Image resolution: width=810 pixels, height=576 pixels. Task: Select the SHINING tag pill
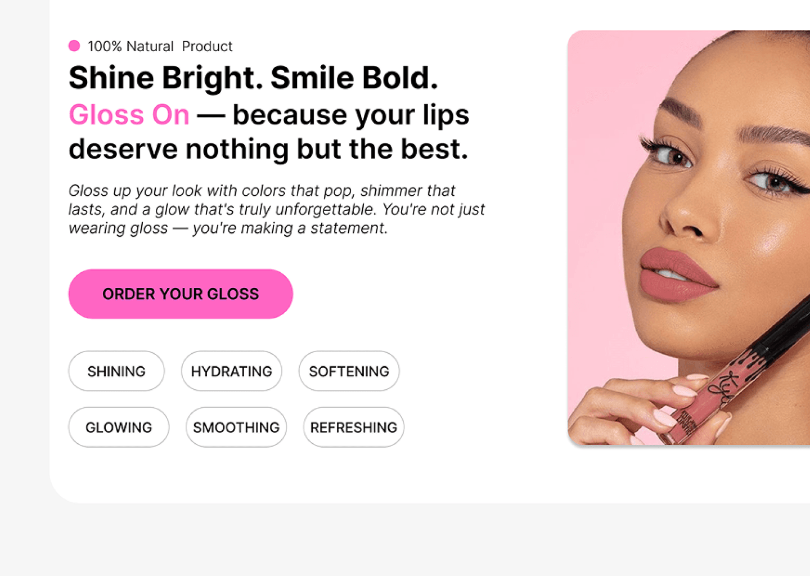pos(116,371)
